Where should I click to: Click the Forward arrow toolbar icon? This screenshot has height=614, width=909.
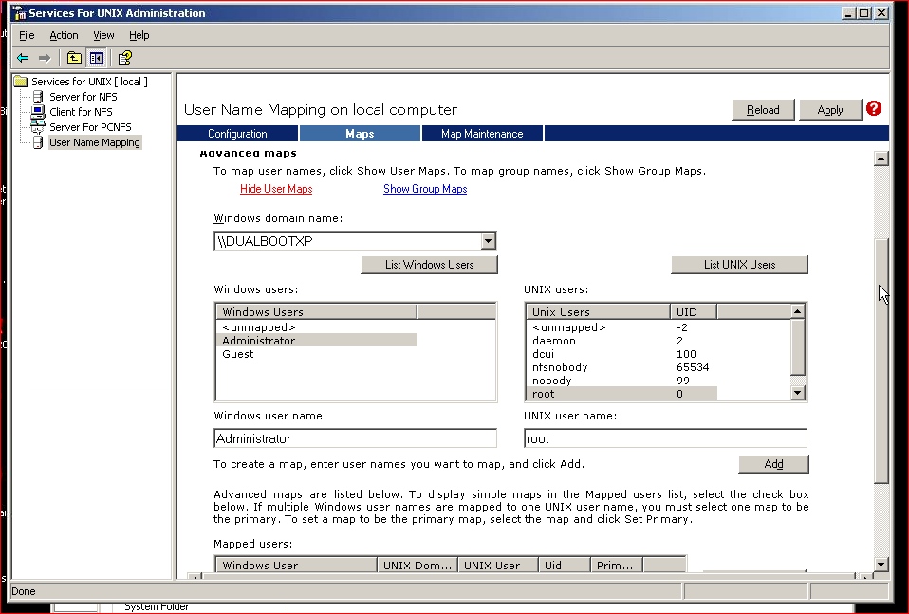coord(45,58)
